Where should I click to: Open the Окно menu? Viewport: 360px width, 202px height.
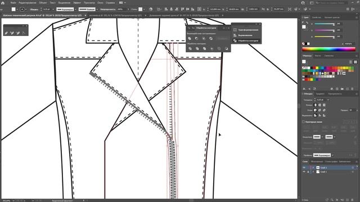pos(100,3)
